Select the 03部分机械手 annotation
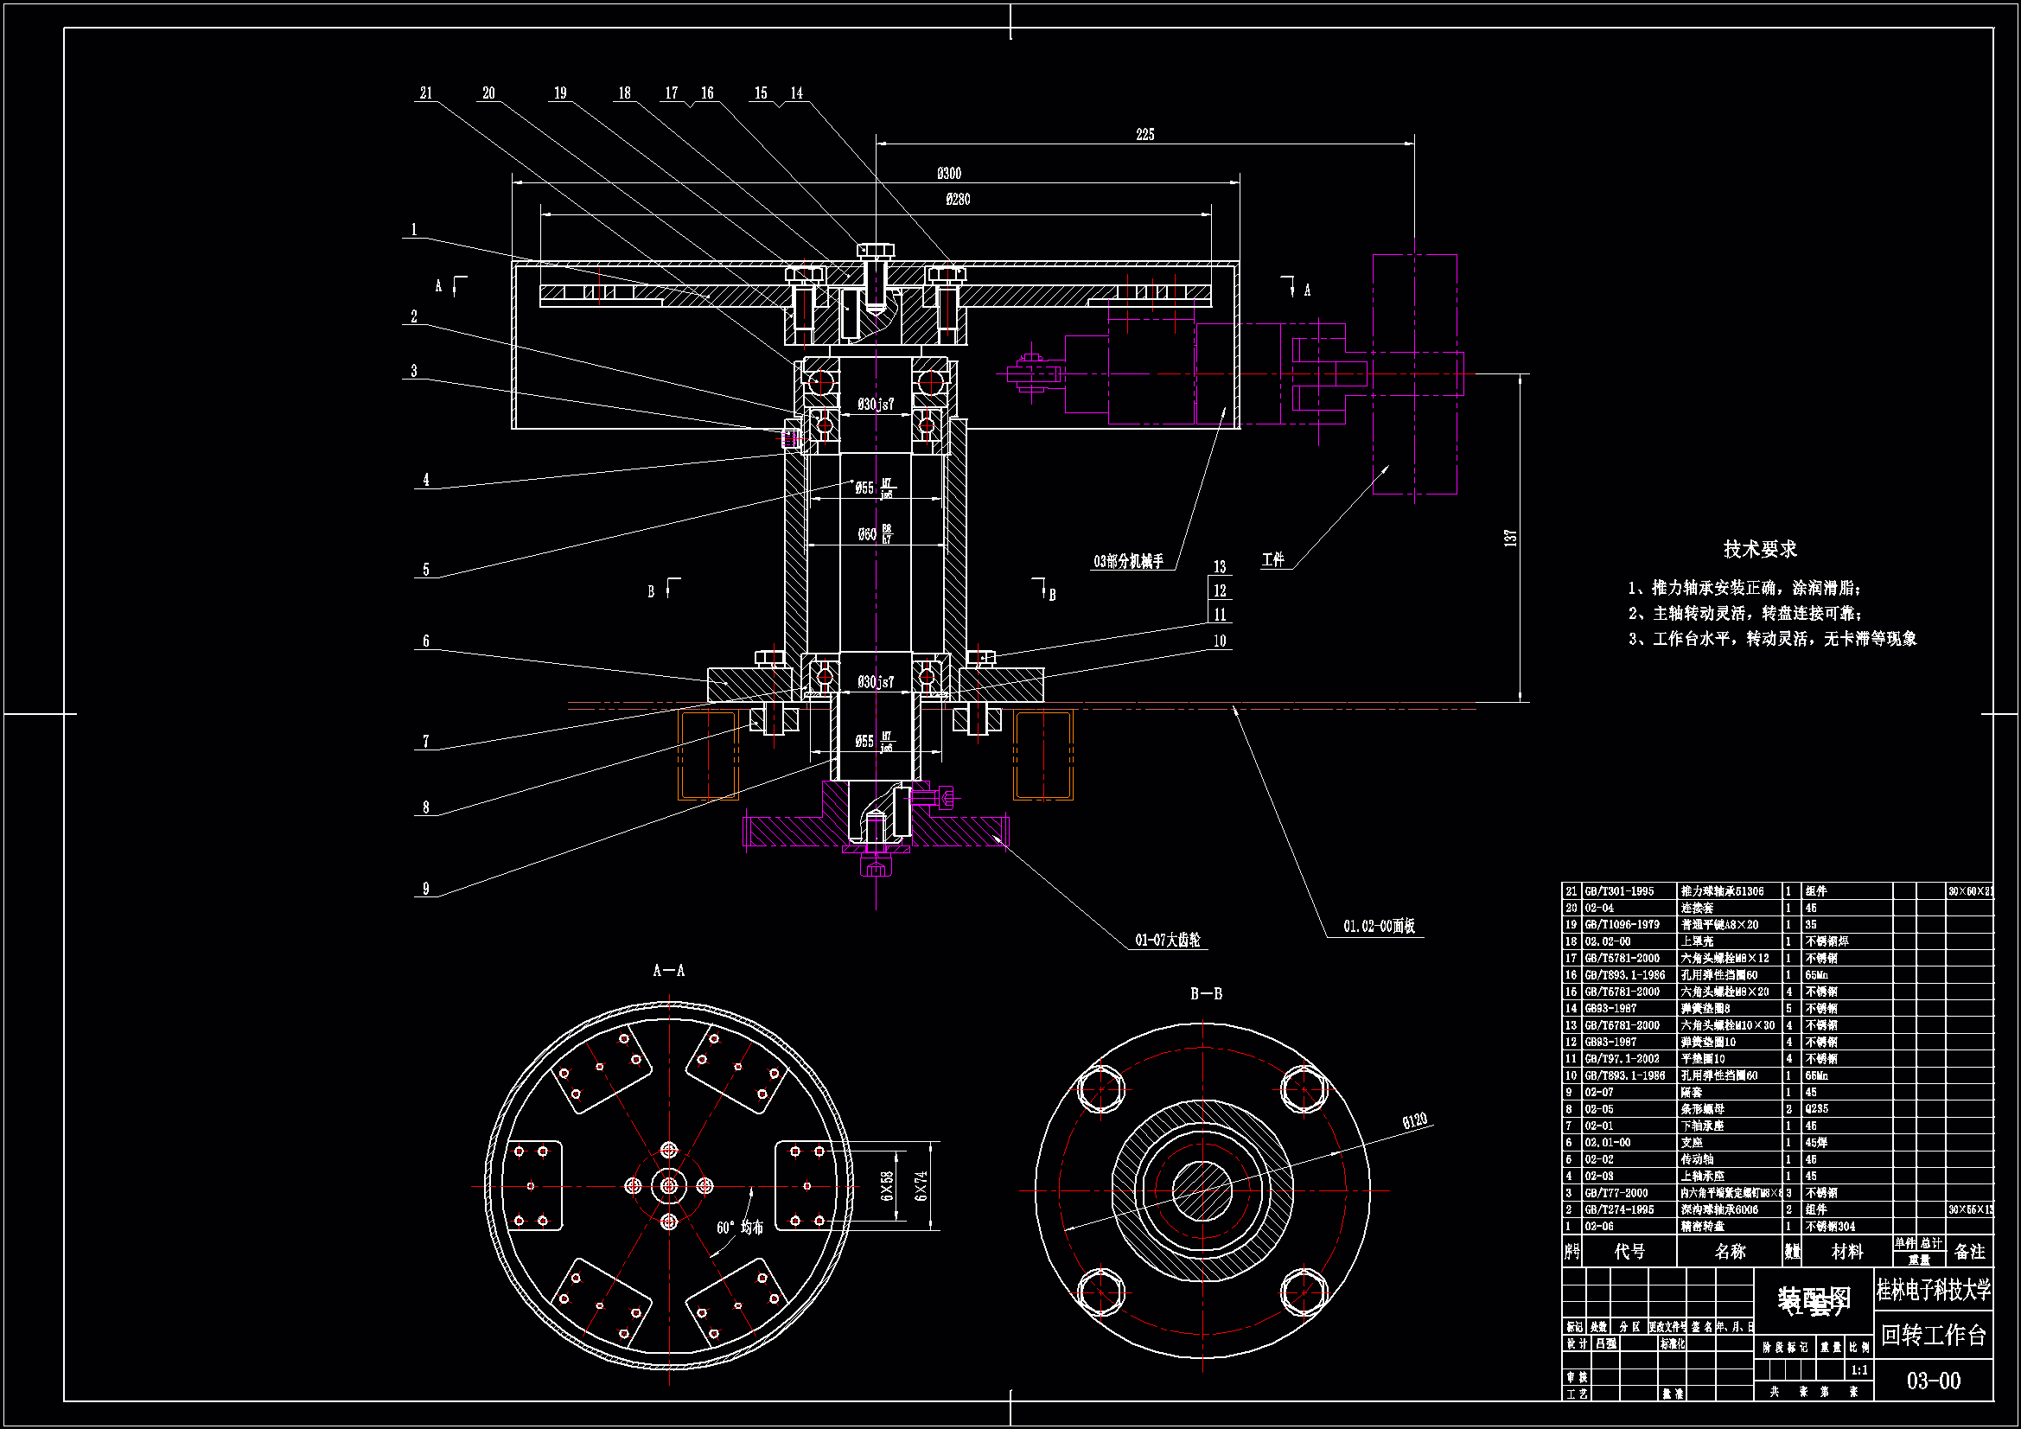 [x=1128, y=562]
